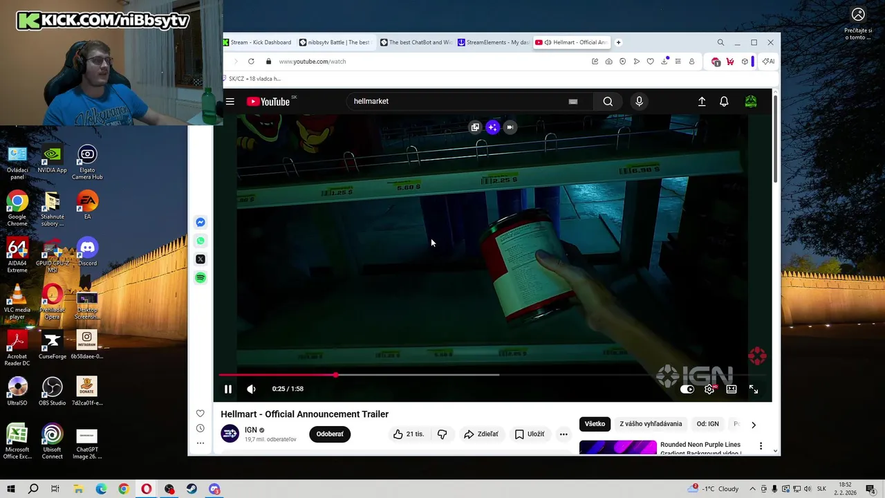Start voice search with the microphone icon
The height and width of the screenshot is (498, 885).
pos(639,102)
